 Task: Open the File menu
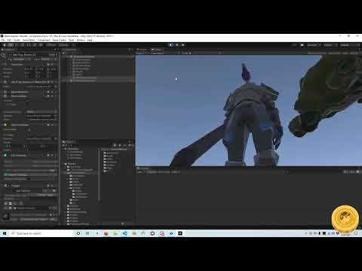pos(3,40)
